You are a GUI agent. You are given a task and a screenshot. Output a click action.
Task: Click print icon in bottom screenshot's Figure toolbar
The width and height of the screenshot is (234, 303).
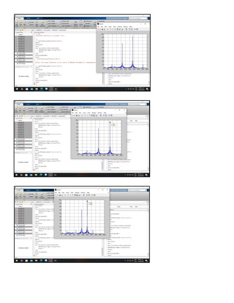(x=62, y=195)
